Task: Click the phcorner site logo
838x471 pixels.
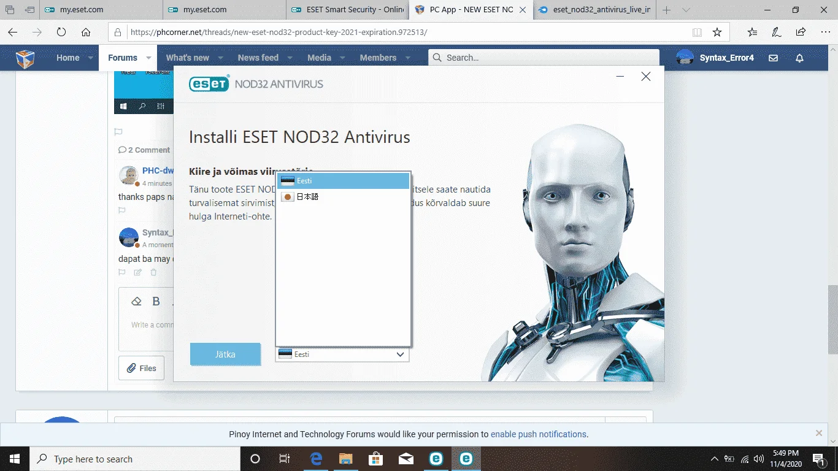Action: [25, 58]
